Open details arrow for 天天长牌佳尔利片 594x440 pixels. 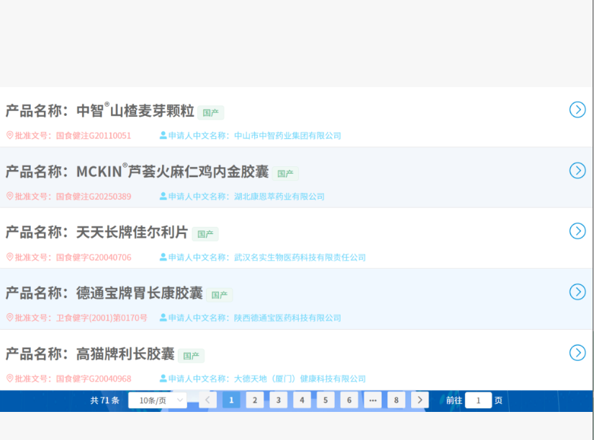[x=577, y=230]
